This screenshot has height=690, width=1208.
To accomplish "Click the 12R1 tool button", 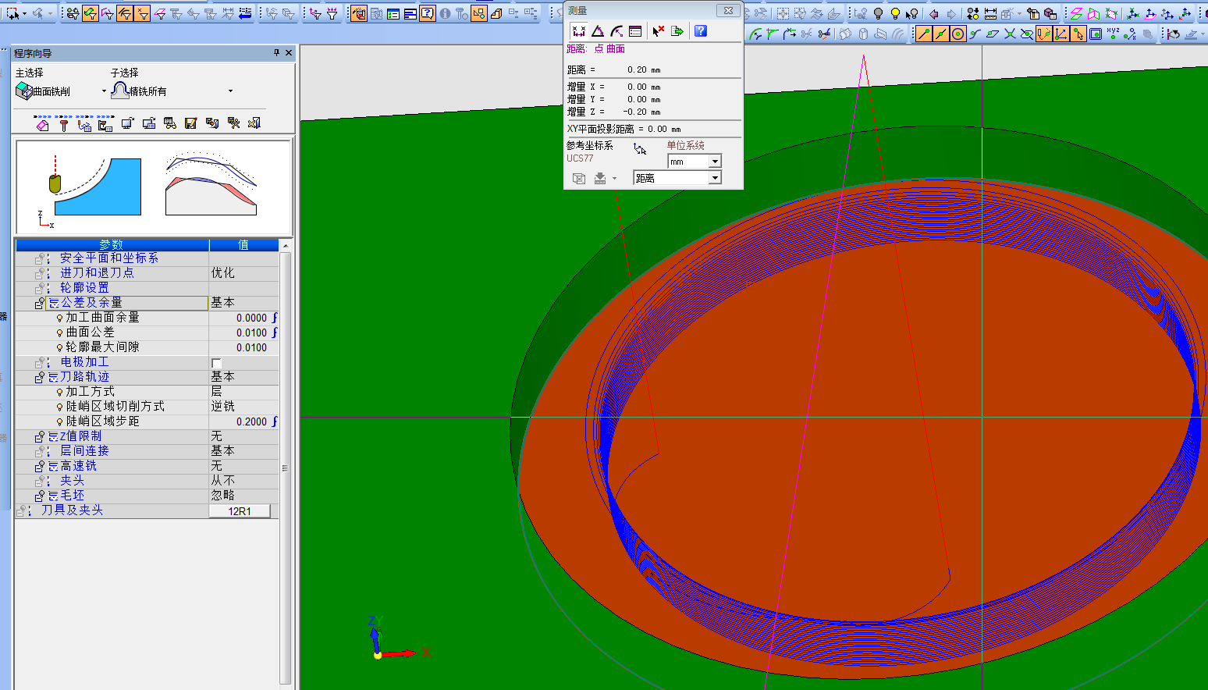I will tap(240, 511).
